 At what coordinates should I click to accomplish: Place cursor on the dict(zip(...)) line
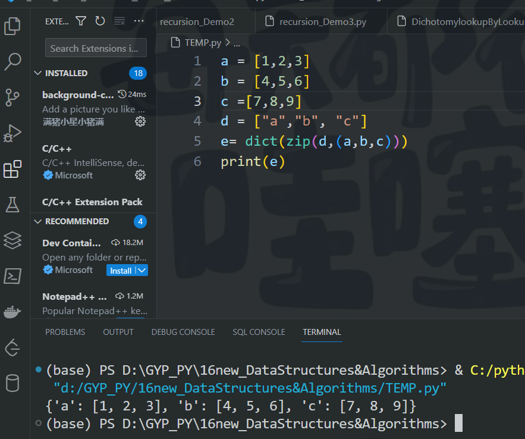coord(314,142)
